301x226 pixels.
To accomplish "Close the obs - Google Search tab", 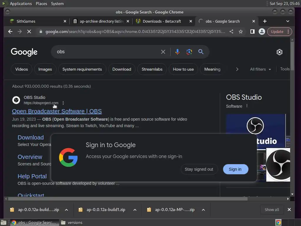I will point(254,21).
